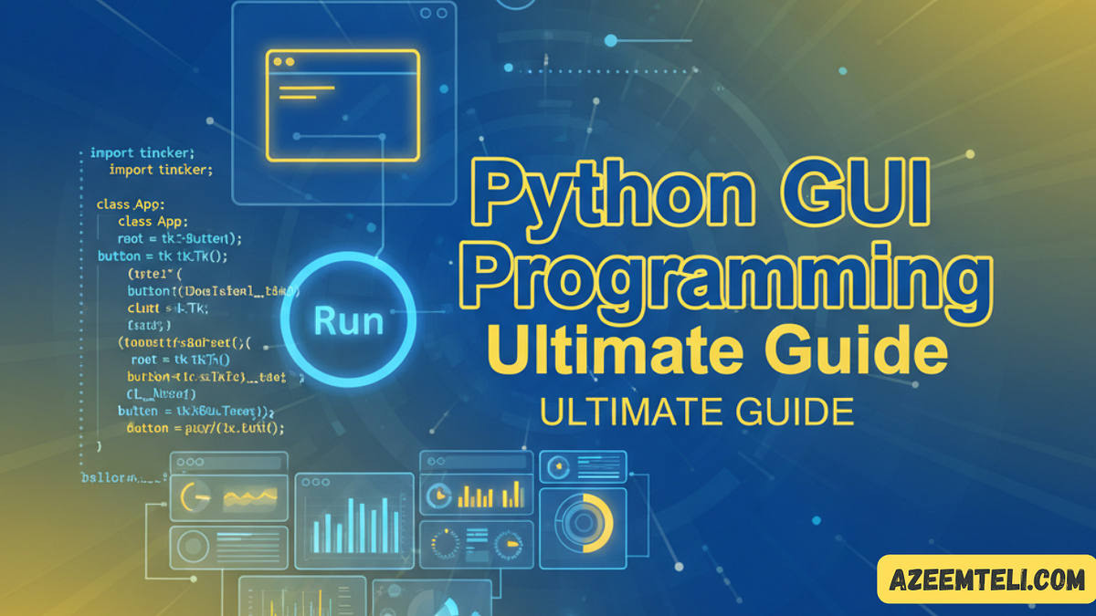
Task: Toggle the first traffic-light dot on window
Action: pos(180,462)
